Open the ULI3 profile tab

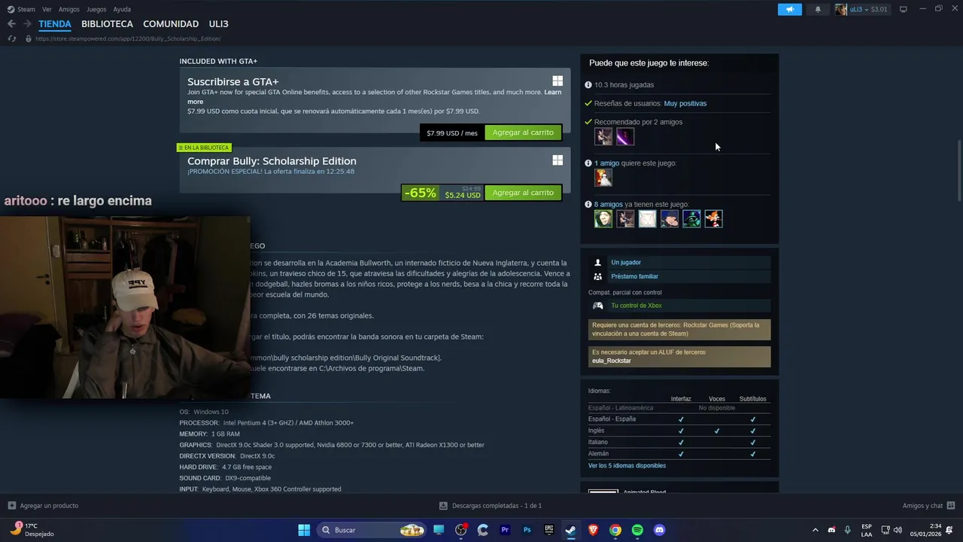click(x=218, y=24)
